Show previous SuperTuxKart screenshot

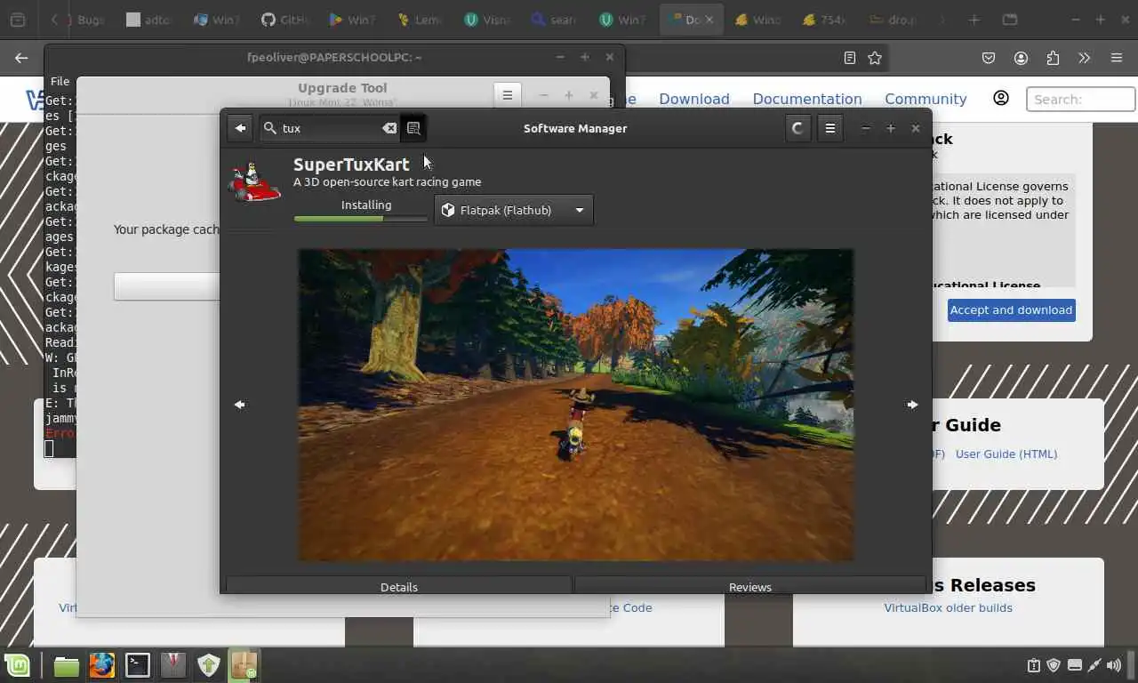point(239,405)
